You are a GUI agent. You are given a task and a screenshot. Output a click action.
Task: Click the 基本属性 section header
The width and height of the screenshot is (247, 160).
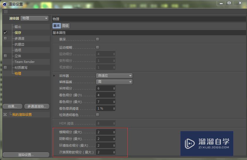coord(149,33)
